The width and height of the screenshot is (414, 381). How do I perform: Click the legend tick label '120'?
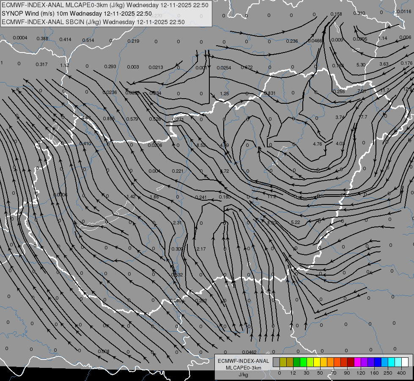pos(361,373)
